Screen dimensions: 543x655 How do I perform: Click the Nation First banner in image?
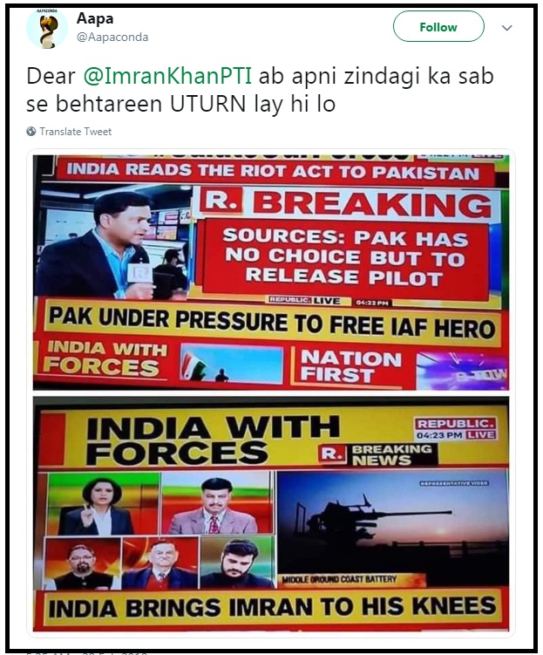[x=351, y=365]
